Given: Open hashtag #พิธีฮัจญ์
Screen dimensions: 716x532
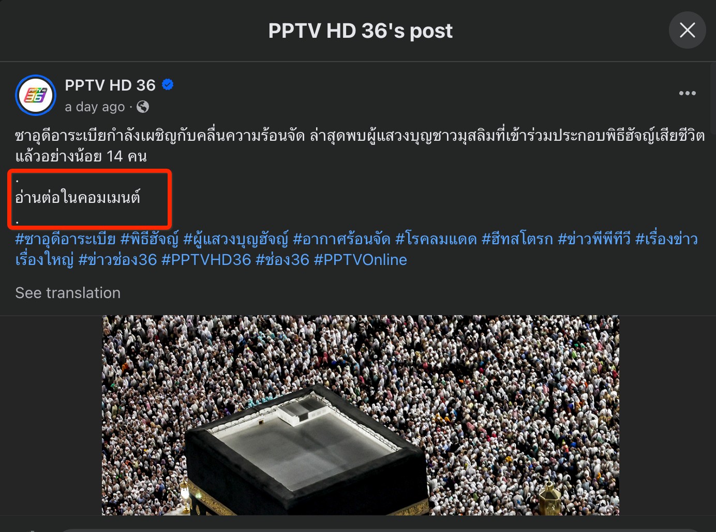Looking at the screenshot, I should pyautogui.click(x=150, y=239).
